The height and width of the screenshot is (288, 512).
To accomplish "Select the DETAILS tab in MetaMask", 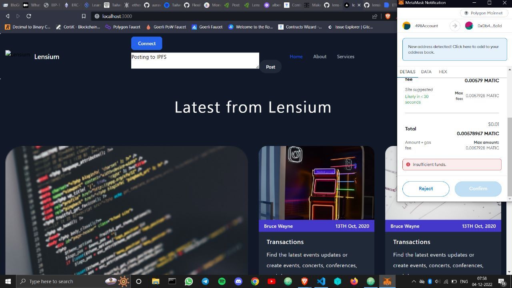I will point(407,72).
